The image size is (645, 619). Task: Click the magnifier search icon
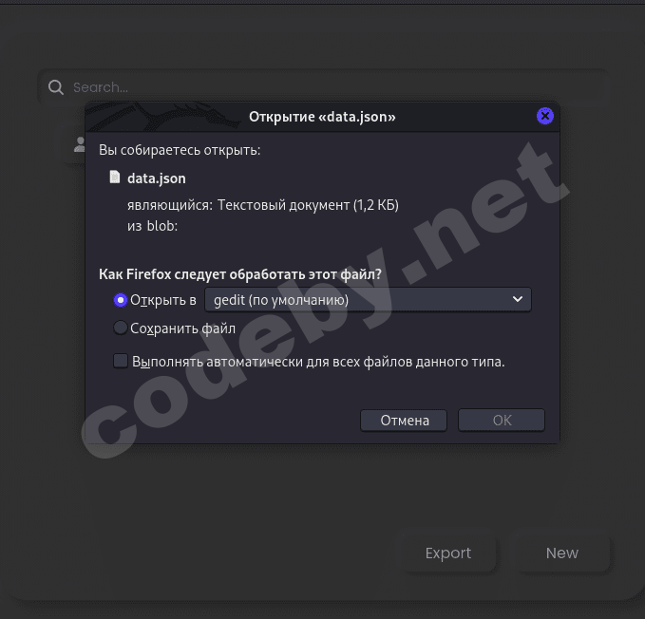coord(55,87)
